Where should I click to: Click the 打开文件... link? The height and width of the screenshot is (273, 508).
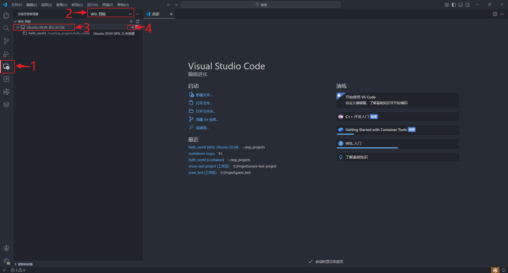204,103
